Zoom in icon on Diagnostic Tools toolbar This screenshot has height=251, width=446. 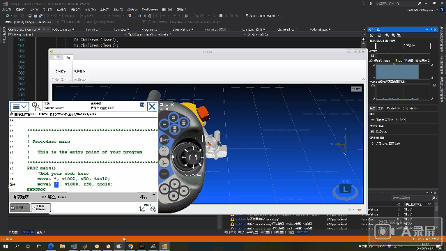pos(387,36)
